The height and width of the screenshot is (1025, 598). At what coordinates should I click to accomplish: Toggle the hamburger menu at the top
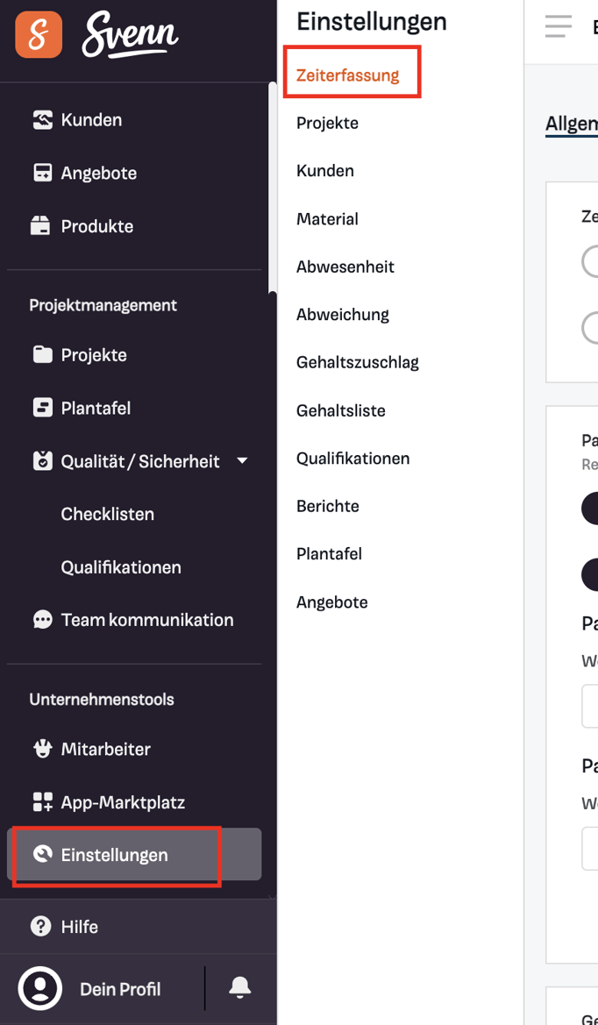559,26
